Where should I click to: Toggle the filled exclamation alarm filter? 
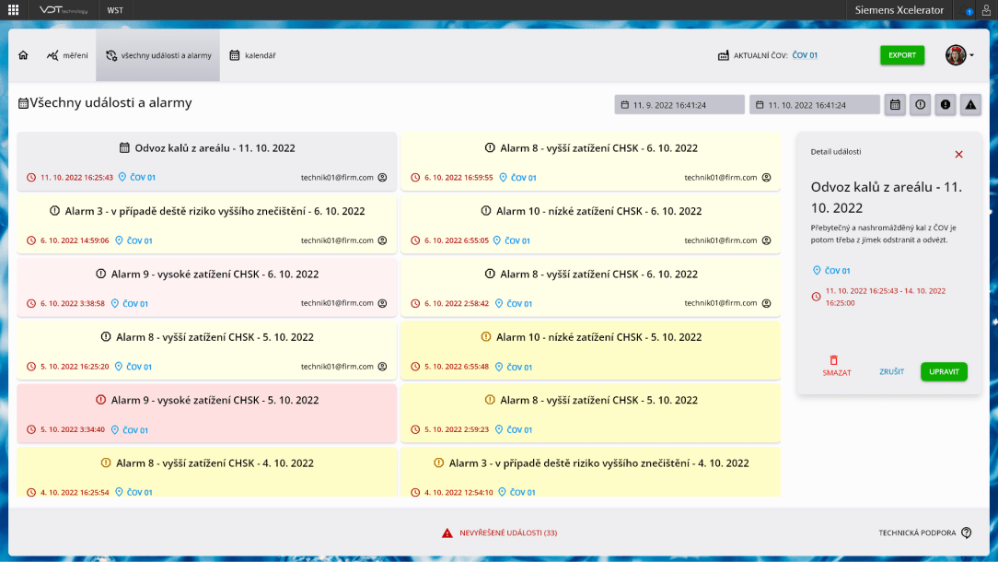[945, 105]
